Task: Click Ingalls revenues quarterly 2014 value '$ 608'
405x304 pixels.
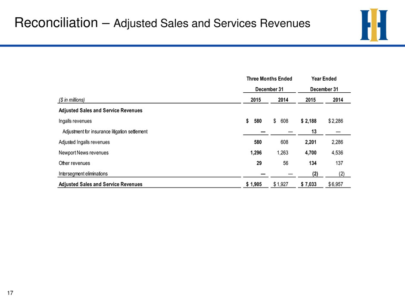Action: pyautogui.click(x=281, y=121)
